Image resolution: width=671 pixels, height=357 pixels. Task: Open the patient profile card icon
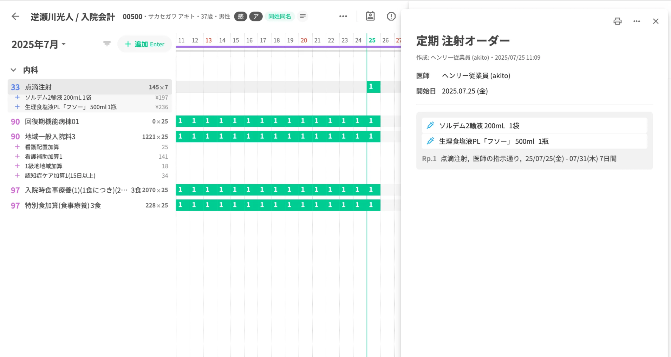[370, 16]
